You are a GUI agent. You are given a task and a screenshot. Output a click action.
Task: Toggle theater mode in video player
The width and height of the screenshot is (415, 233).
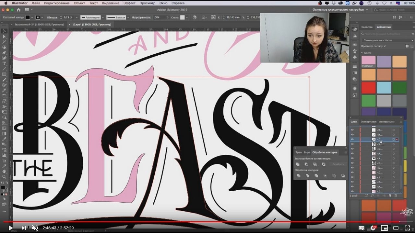tap(396, 228)
